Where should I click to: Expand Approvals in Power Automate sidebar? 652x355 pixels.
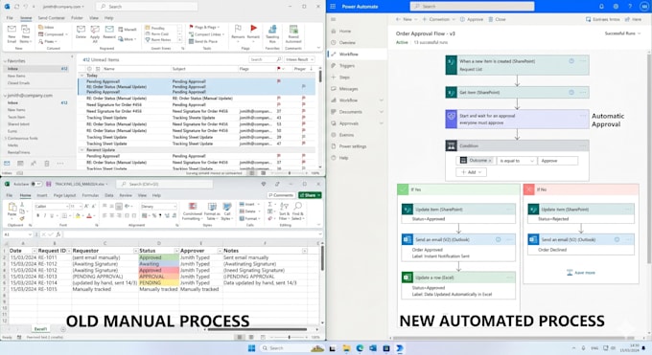pyautogui.click(x=382, y=123)
